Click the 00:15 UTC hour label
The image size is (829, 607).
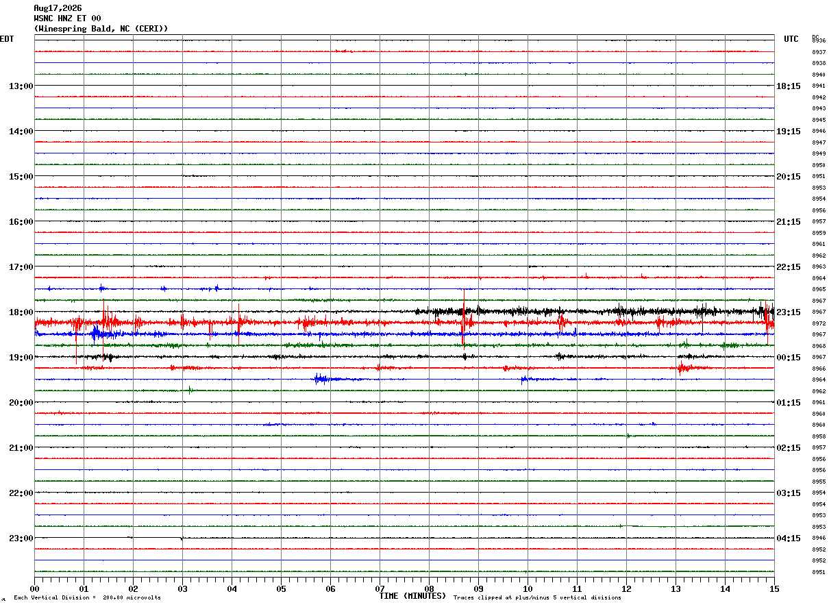[788, 358]
